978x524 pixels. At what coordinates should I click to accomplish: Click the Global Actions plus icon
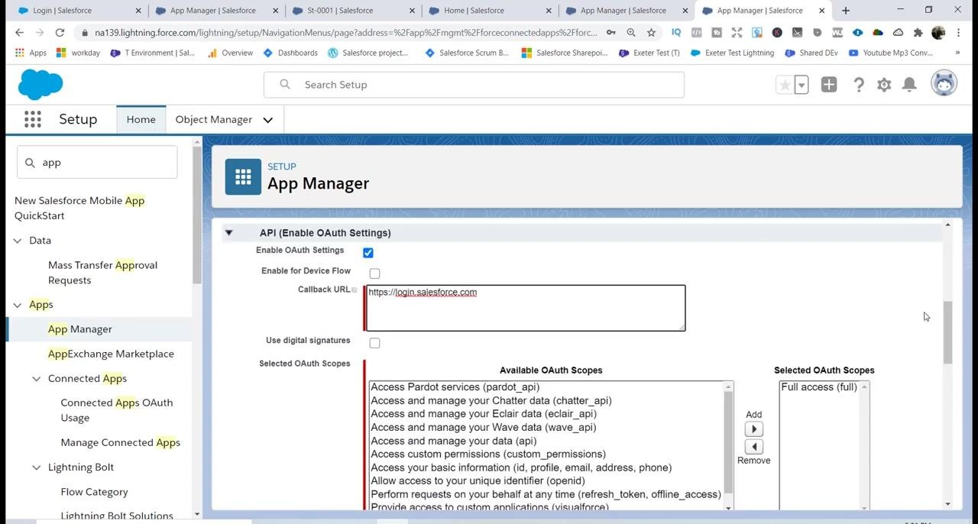[829, 85]
